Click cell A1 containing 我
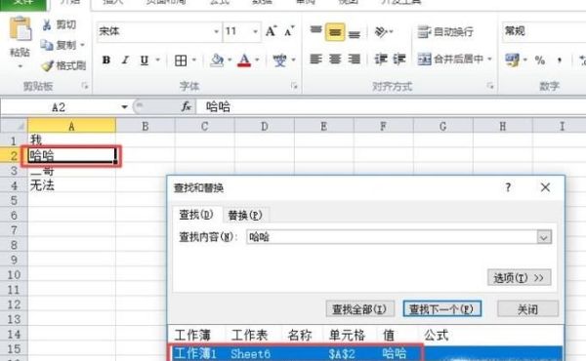The height and width of the screenshot is (361, 586). [71, 140]
